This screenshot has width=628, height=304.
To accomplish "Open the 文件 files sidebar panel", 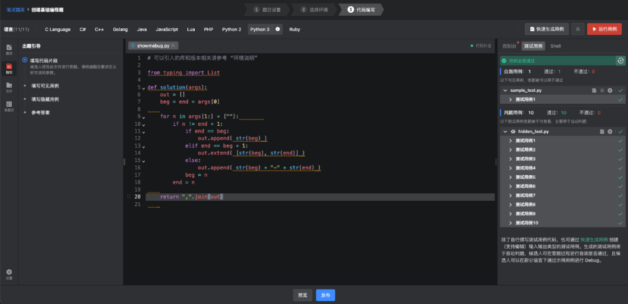I will pyautogui.click(x=9, y=87).
